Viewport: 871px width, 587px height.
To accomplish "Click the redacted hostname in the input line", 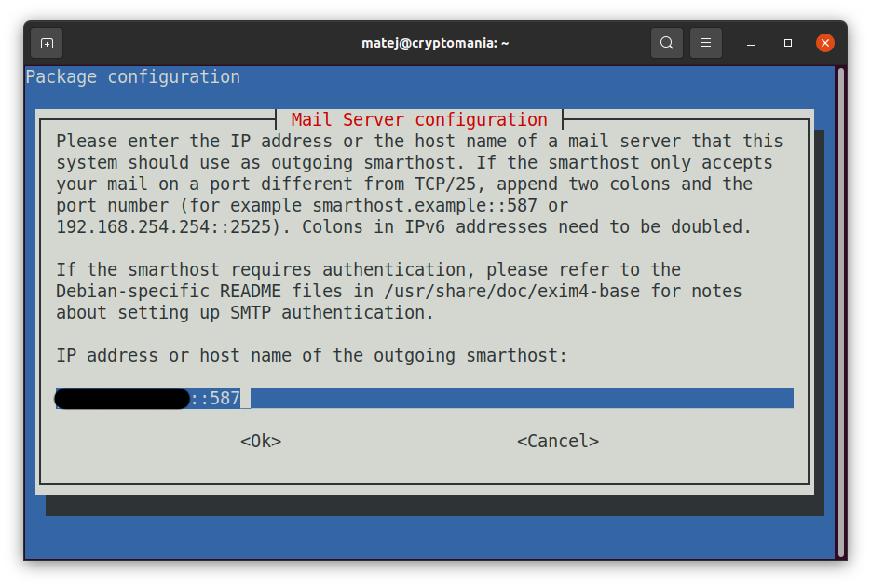I will coord(121,398).
